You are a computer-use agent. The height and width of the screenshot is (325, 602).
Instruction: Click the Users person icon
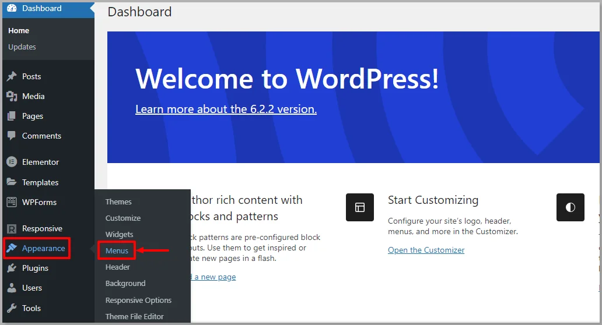(x=12, y=288)
